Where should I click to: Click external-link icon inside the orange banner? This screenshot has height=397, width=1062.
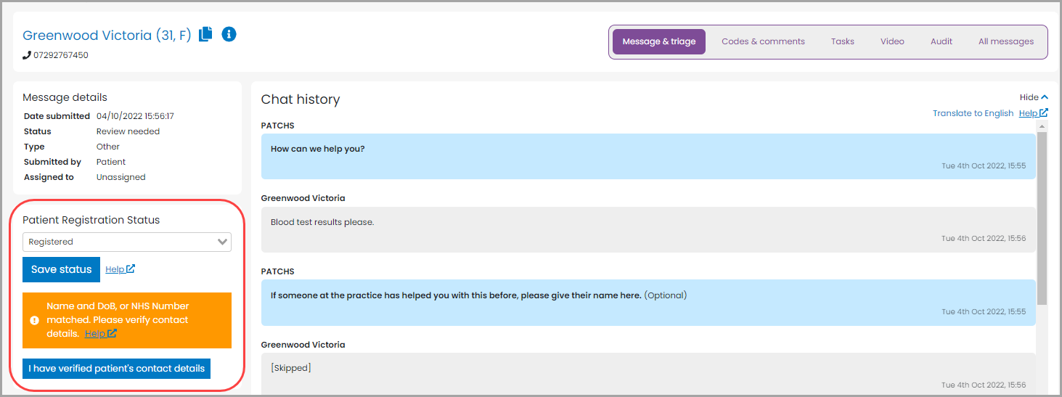point(113,334)
